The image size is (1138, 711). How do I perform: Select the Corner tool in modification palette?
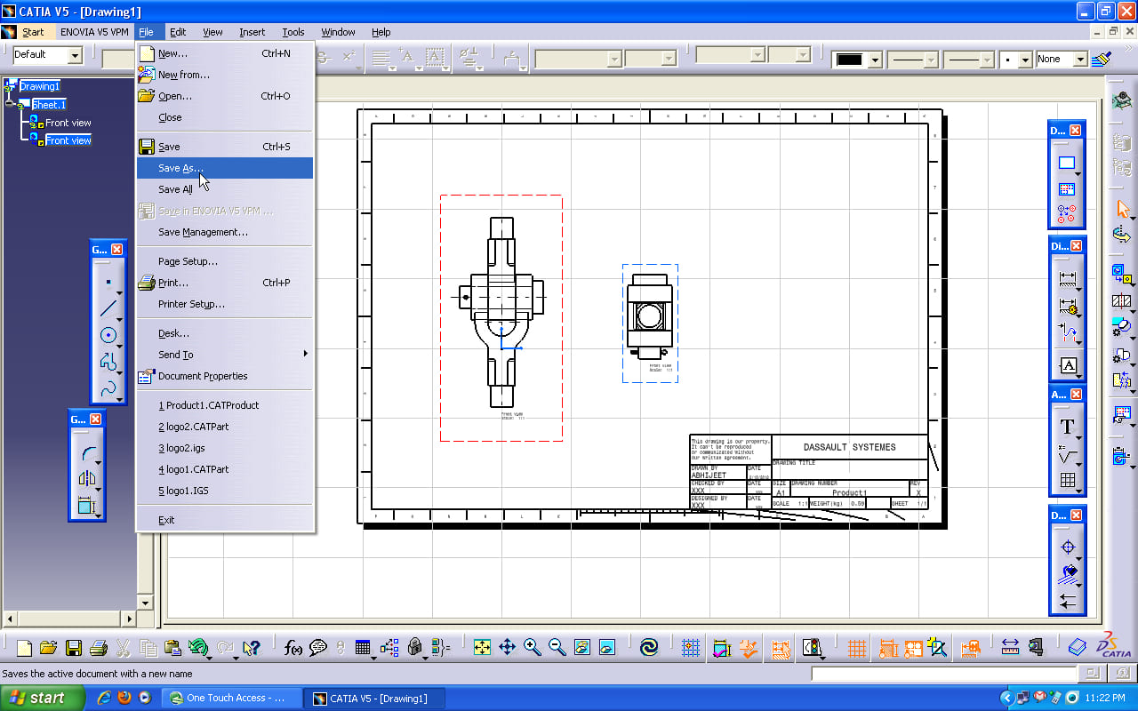(87, 453)
